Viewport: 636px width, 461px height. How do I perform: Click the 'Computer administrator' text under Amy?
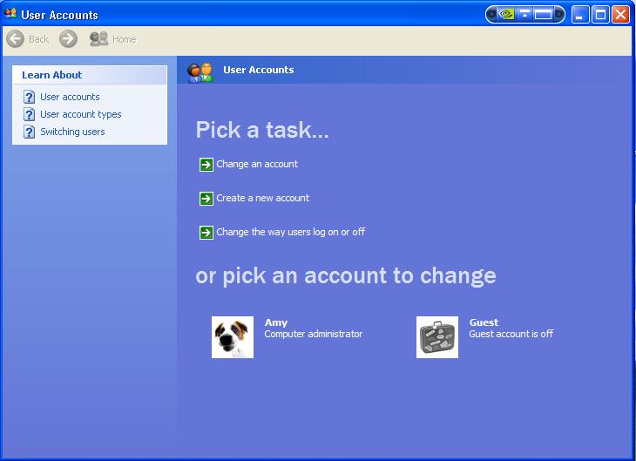tap(313, 334)
